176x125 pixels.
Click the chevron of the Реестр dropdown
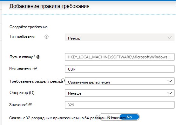(170, 37)
